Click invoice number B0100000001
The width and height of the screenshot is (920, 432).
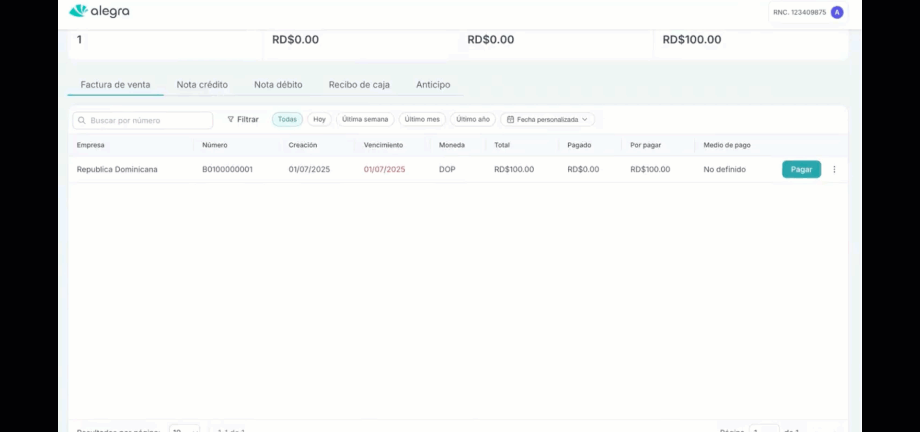pyautogui.click(x=227, y=170)
